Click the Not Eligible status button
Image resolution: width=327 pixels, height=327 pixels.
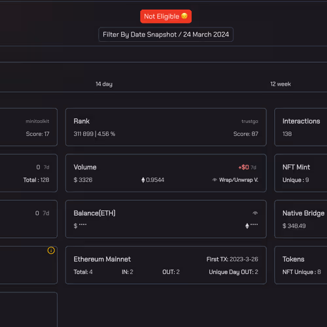165,16
